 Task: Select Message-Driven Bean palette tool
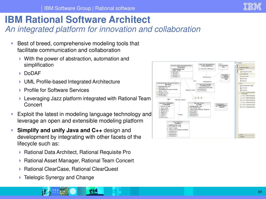pyautogui.click(x=246, y=72)
